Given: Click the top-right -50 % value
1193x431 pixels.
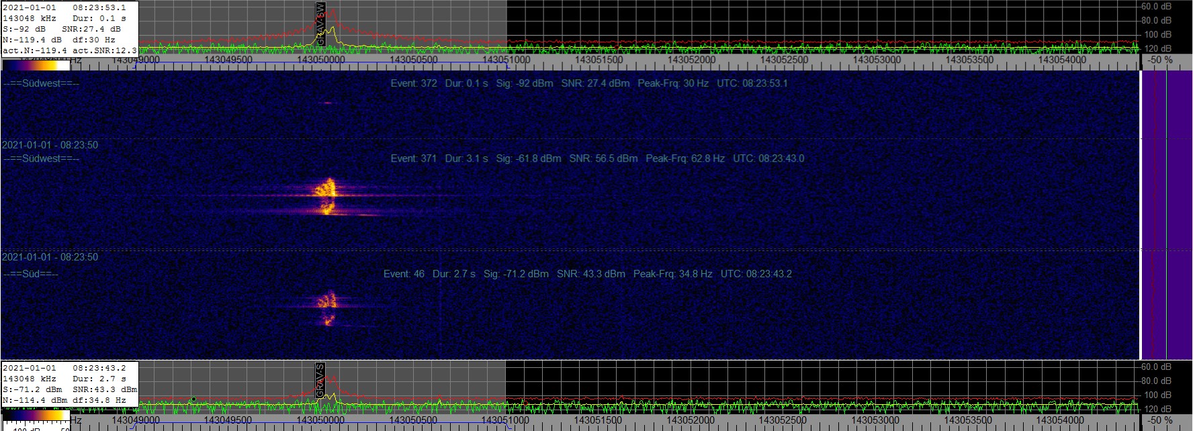Looking at the screenshot, I should pyautogui.click(x=1161, y=60).
